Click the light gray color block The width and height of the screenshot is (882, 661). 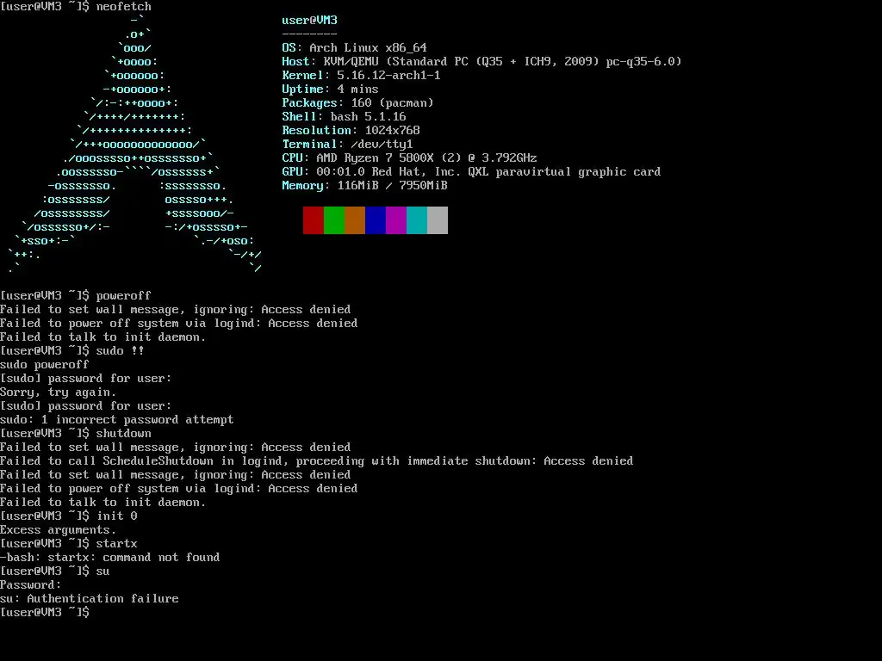tap(438, 219)
